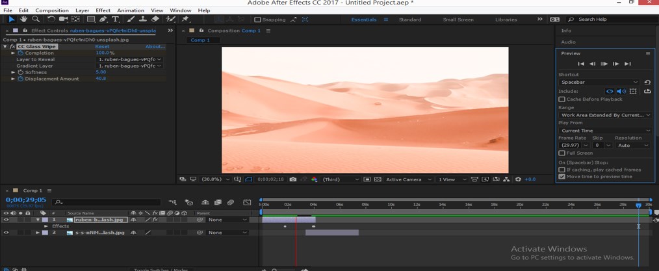Open the Play From dropdown
The width and height of the screenshot is (659, 271).
604,131
